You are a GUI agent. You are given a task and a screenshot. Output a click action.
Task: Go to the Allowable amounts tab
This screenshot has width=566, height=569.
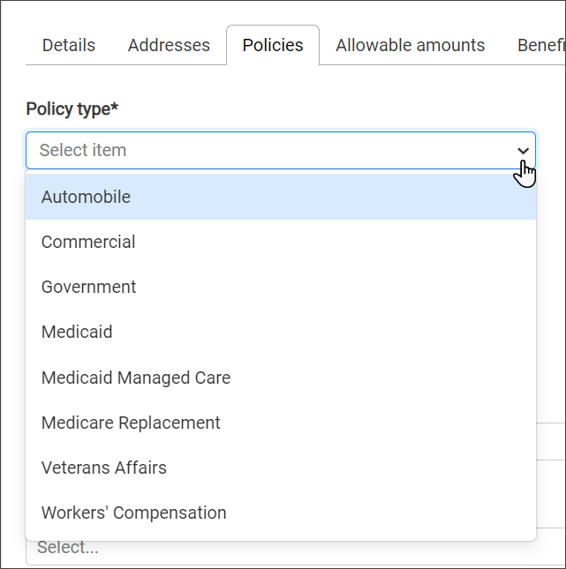point(410,45)
